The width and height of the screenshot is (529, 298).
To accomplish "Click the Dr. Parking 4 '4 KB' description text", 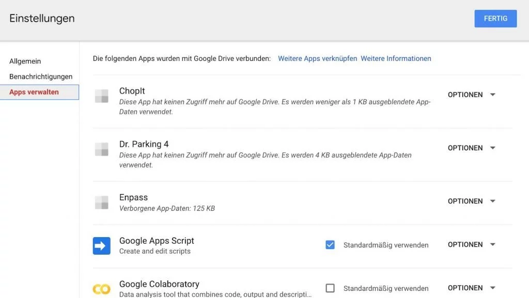I will click(x=265, y=160).
